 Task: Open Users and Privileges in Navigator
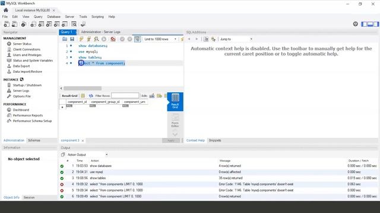click(27, 55)
